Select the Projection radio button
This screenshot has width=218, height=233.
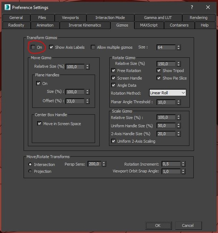[30, 171]
